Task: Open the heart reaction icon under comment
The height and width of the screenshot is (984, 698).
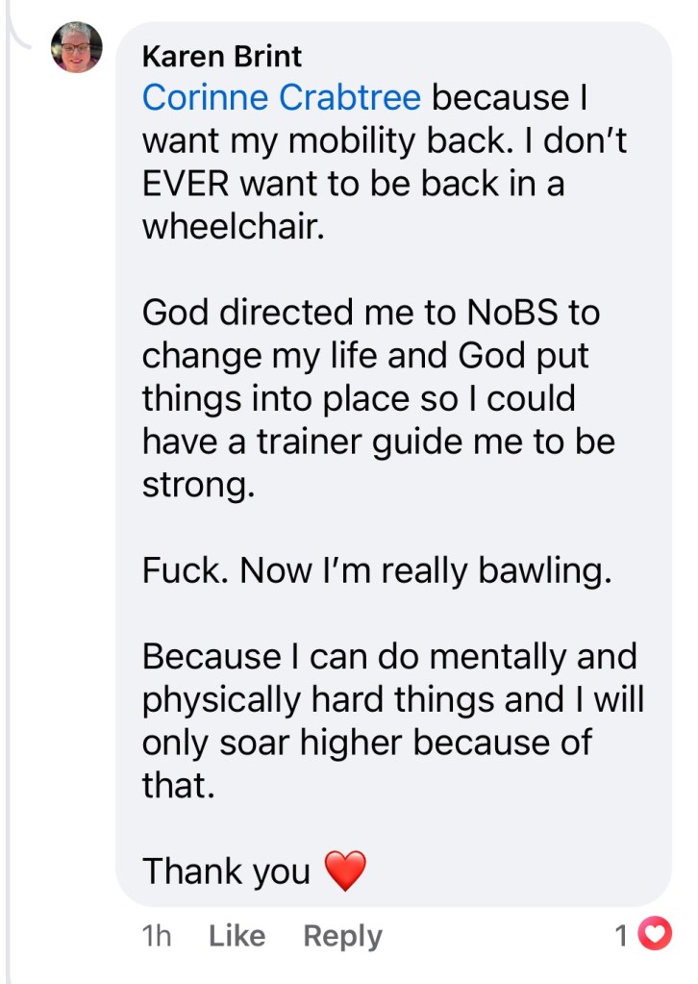Action: tap(656, 934)
